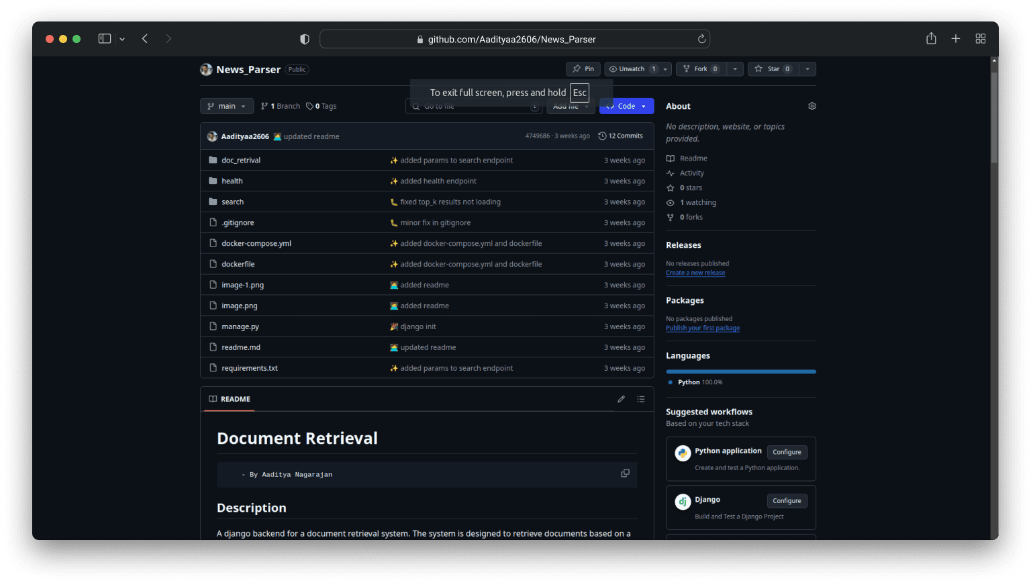1031x583 pixels.
Task: Open the doc_retrival folder
Action: tap(241, 160)
